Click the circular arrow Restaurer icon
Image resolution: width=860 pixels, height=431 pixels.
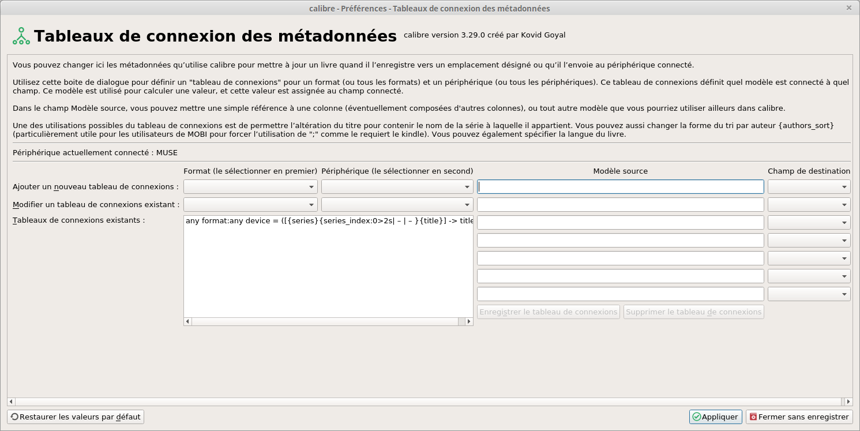coord(14,417)
